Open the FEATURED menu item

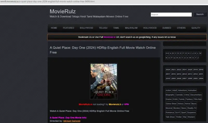68,28
